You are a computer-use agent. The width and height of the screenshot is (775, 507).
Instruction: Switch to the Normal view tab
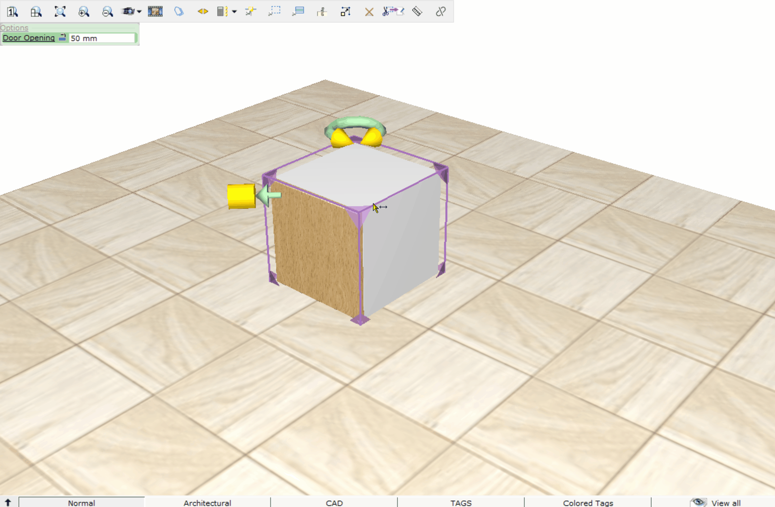pyautogui.click(x=81, y=503)
